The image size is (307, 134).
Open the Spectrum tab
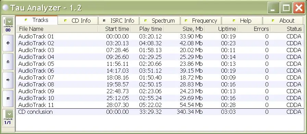(160, 21)
